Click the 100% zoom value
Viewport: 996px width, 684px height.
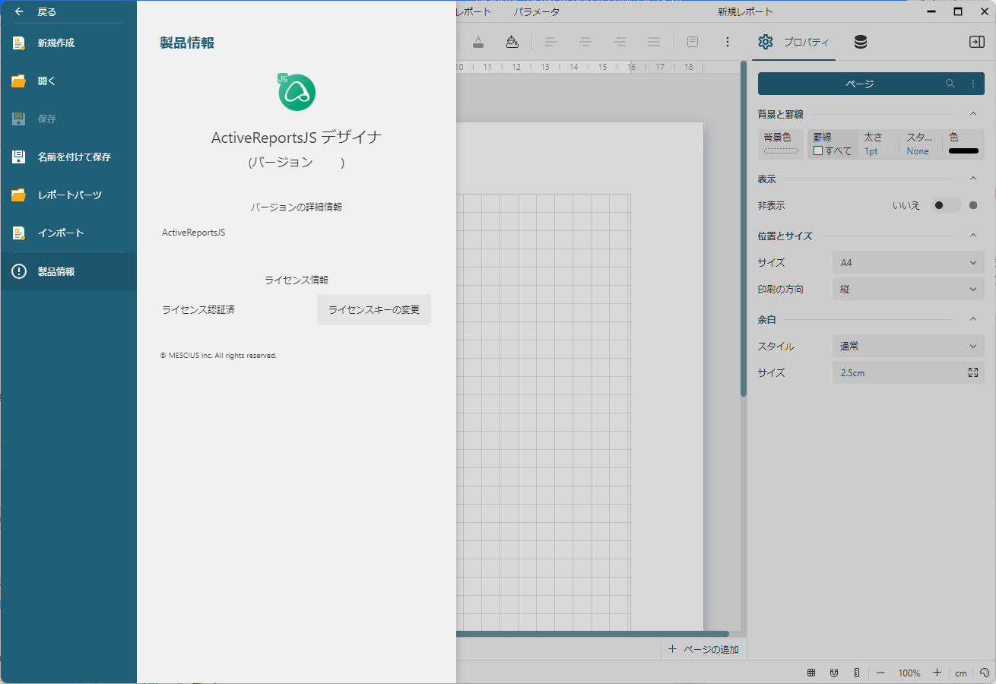[909, 673]
